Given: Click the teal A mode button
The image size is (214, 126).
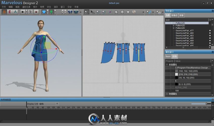Looking at the screenshot, I should point(15,12).
